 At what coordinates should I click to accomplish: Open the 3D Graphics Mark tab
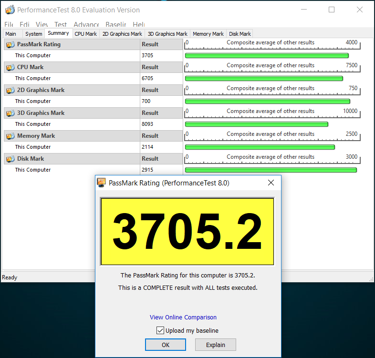tap(167, 34)
